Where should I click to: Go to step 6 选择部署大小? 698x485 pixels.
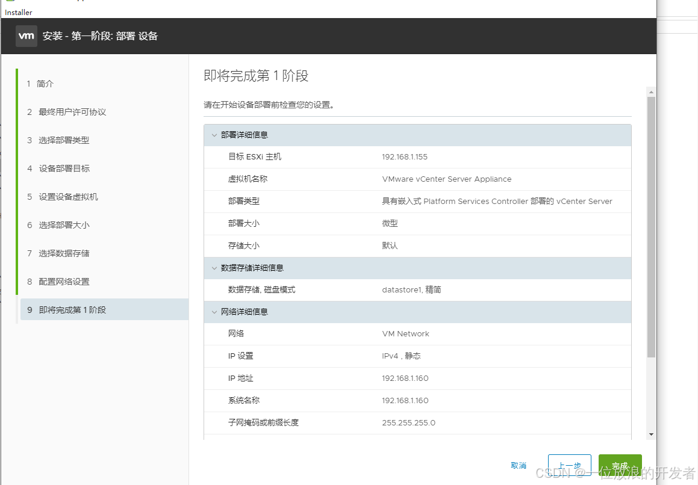[x=58, y=225]
